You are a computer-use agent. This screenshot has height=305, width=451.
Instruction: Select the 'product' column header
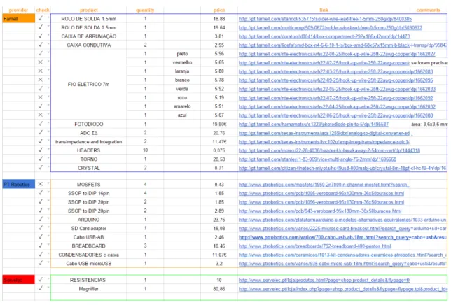tap(88, 10)
